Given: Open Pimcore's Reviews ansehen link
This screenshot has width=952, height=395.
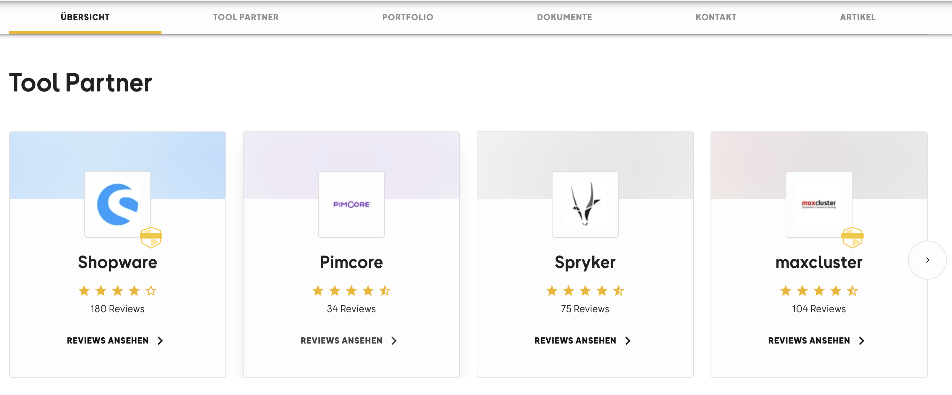Looking at the screenshot, I should (x=349, y=340).
